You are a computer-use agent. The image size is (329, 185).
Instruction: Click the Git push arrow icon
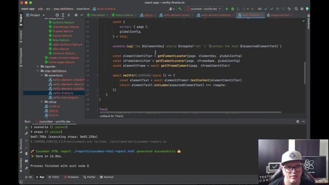(278, 9)
